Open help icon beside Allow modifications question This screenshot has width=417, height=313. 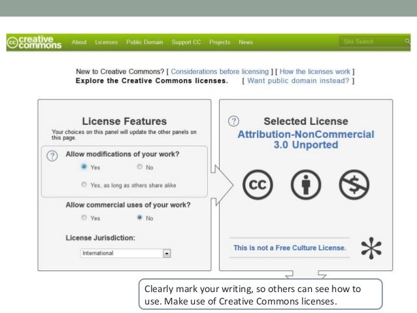(52, 156)
